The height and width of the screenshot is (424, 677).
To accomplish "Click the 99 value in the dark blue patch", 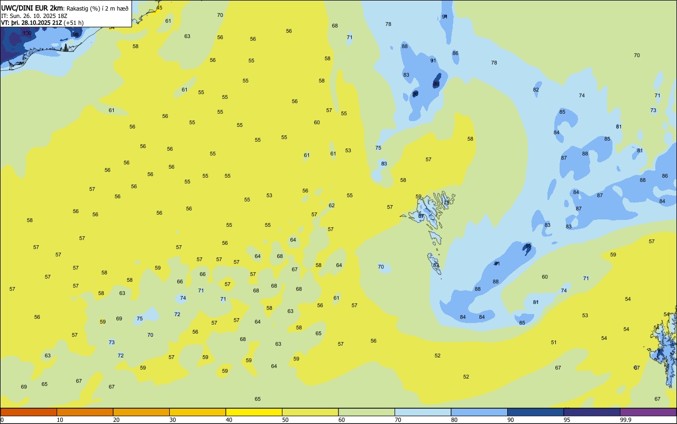I will point(436,84).
